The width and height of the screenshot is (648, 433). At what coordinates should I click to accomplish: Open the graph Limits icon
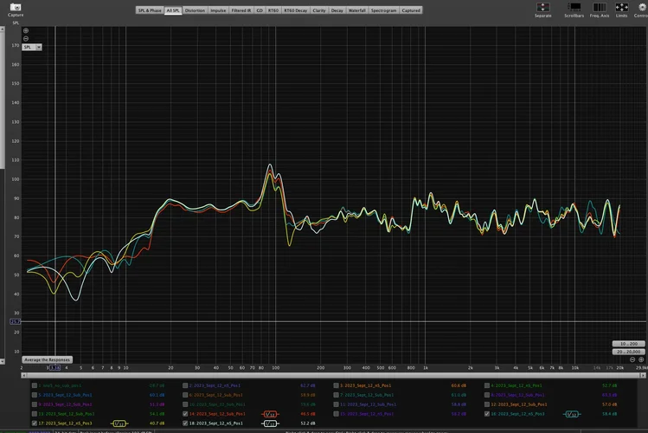click(x=621, y=7)
